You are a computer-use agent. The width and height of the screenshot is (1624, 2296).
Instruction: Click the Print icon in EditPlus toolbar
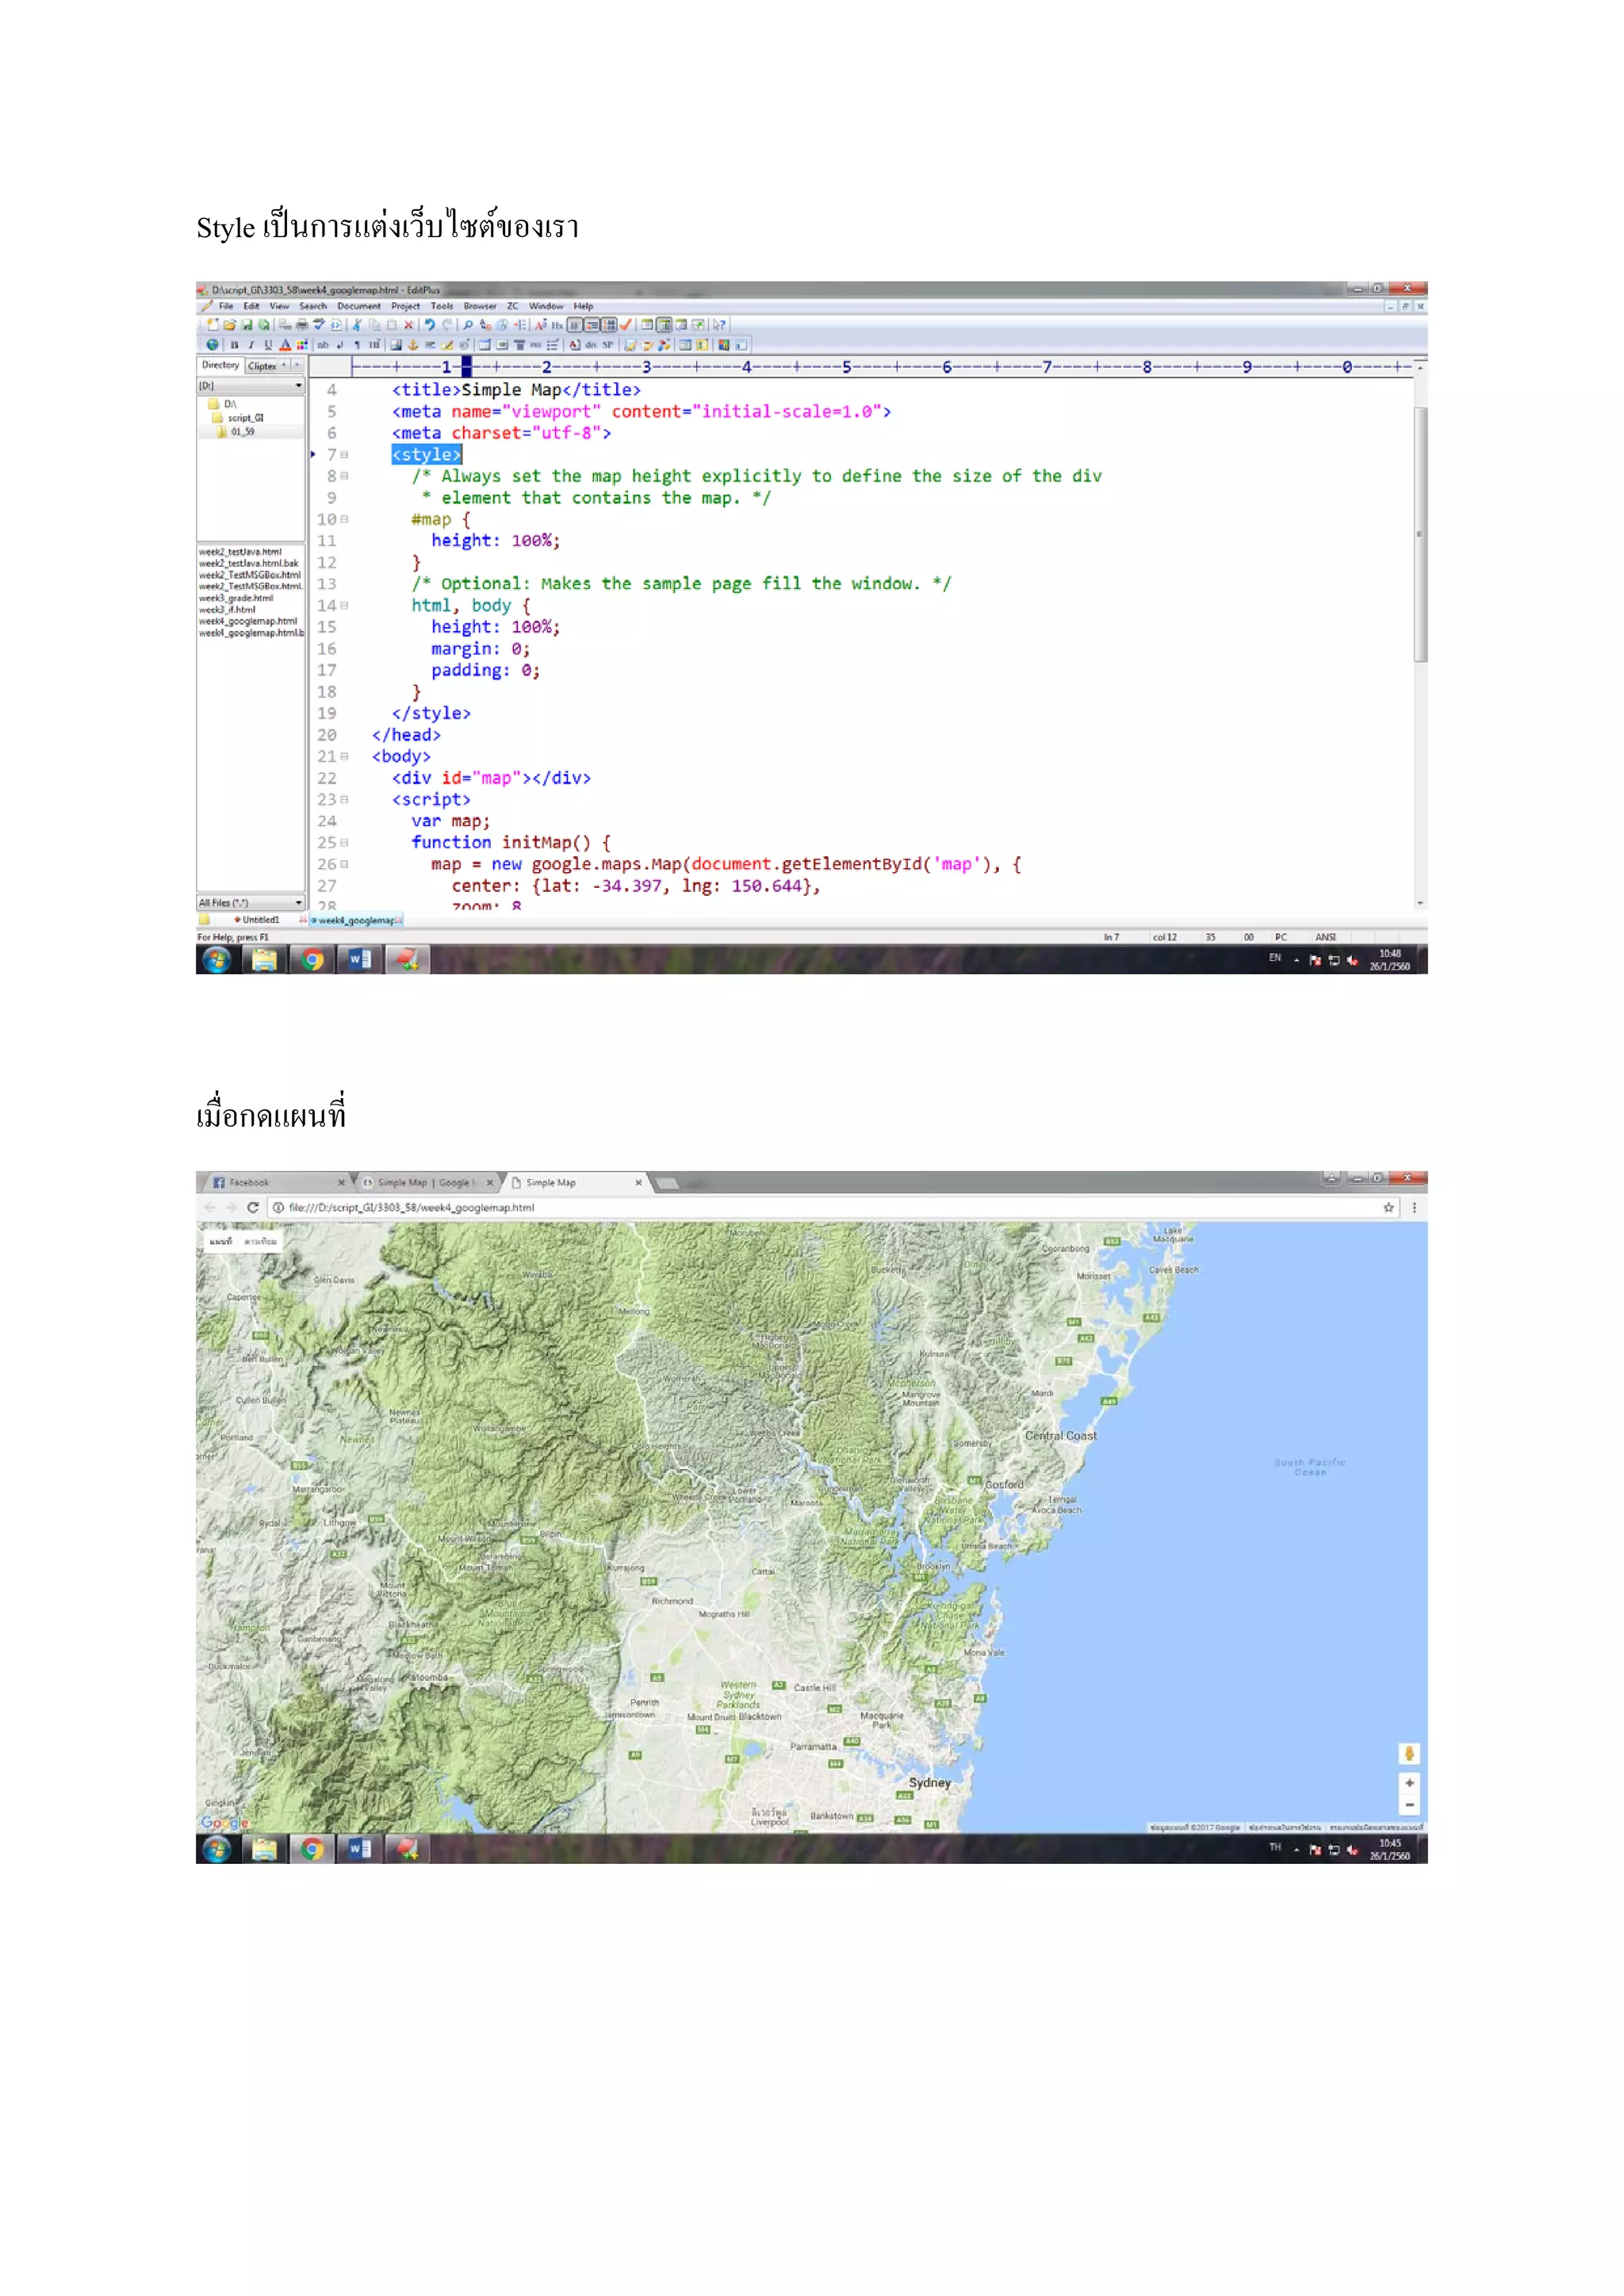[301, 325]
